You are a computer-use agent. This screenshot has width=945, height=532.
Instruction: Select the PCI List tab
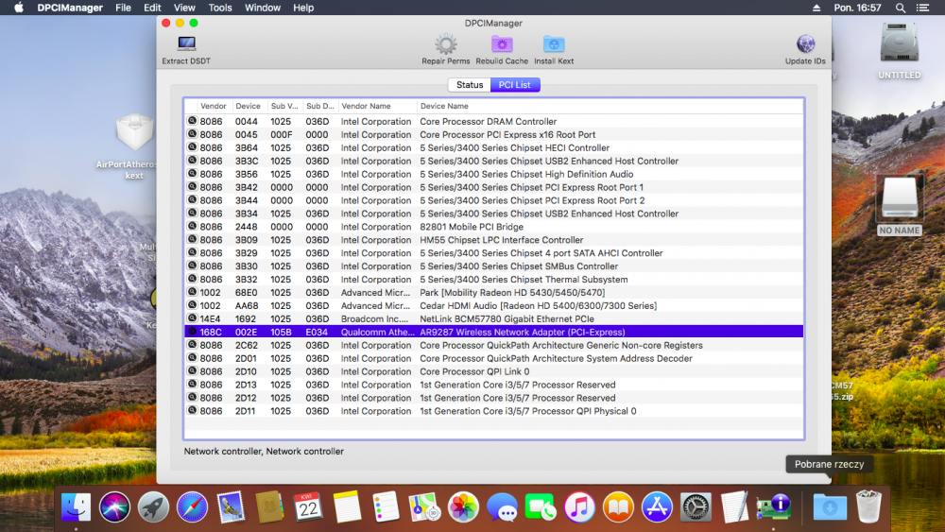(x=515, y=85)
